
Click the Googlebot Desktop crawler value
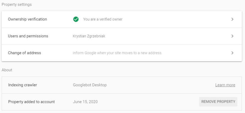click(90, 85)
